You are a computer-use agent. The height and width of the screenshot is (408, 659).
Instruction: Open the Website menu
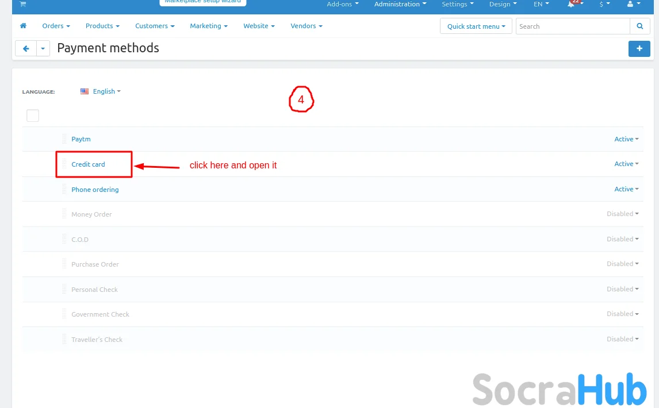pos(259,26)
